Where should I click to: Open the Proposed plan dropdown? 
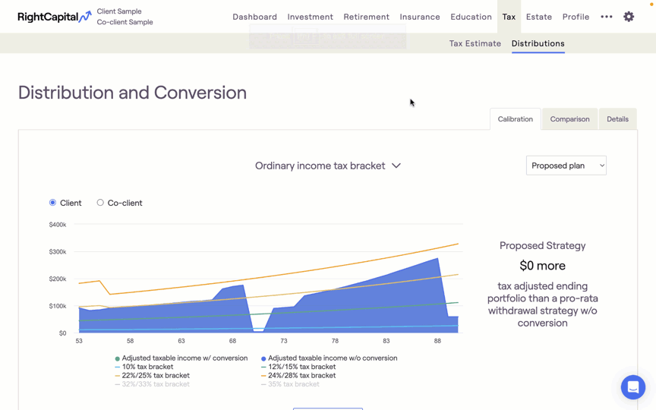tap(566, 166)
